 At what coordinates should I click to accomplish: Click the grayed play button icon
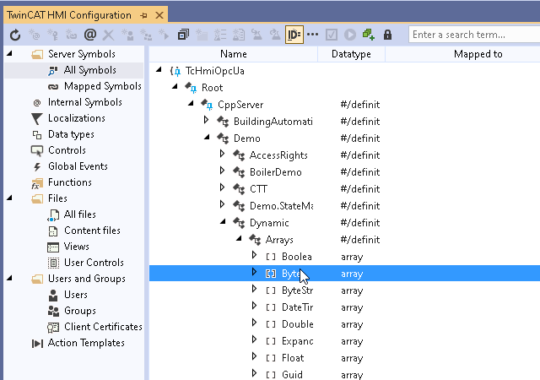click(350, 35)
